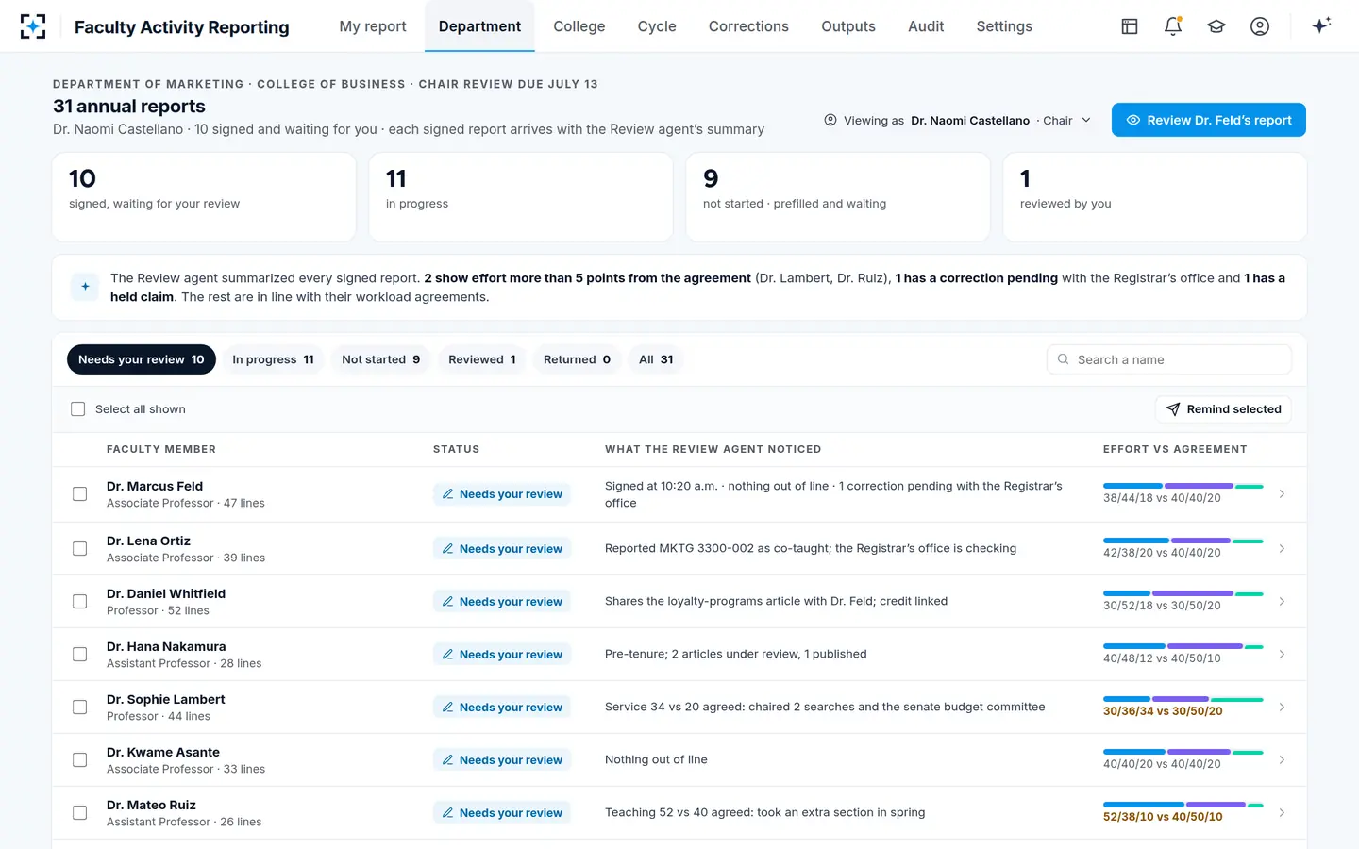
Task: Click the graduation cap icon
Action: point(1216,26)
